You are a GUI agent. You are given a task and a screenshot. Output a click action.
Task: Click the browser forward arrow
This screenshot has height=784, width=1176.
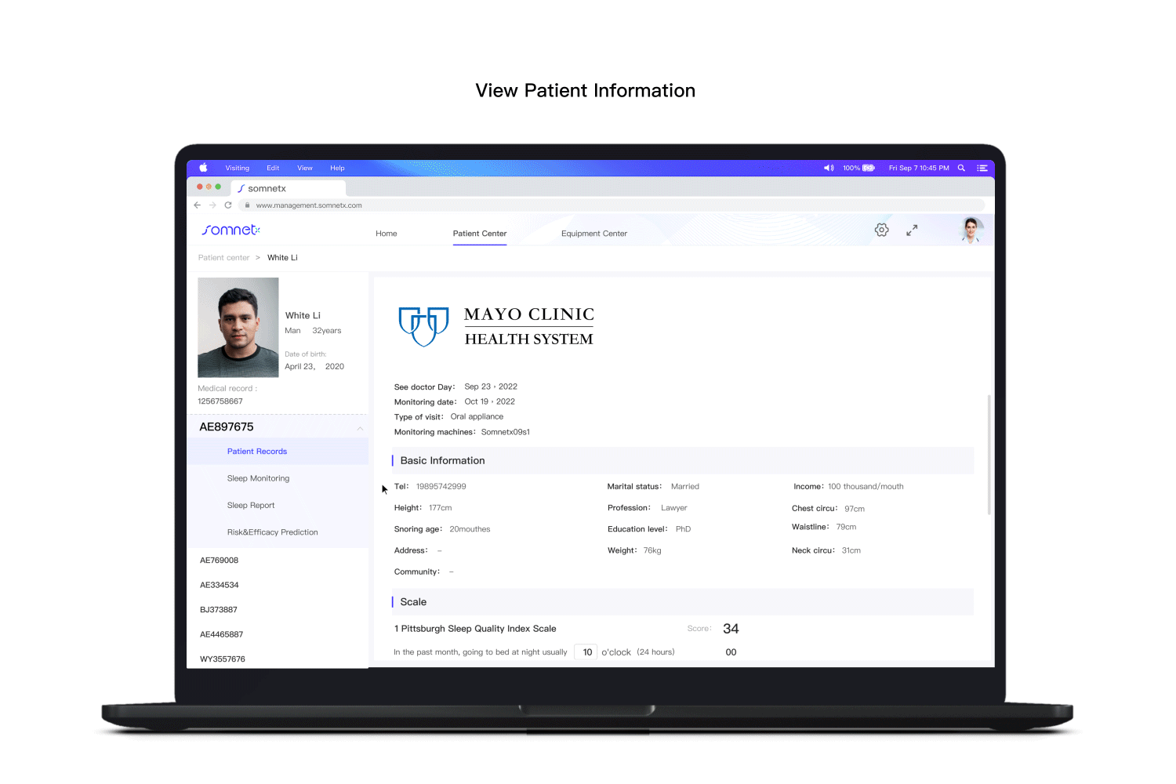pos(212,205)
